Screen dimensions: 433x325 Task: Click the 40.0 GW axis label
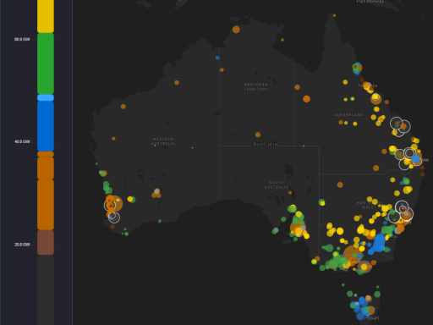click(22, 141)
